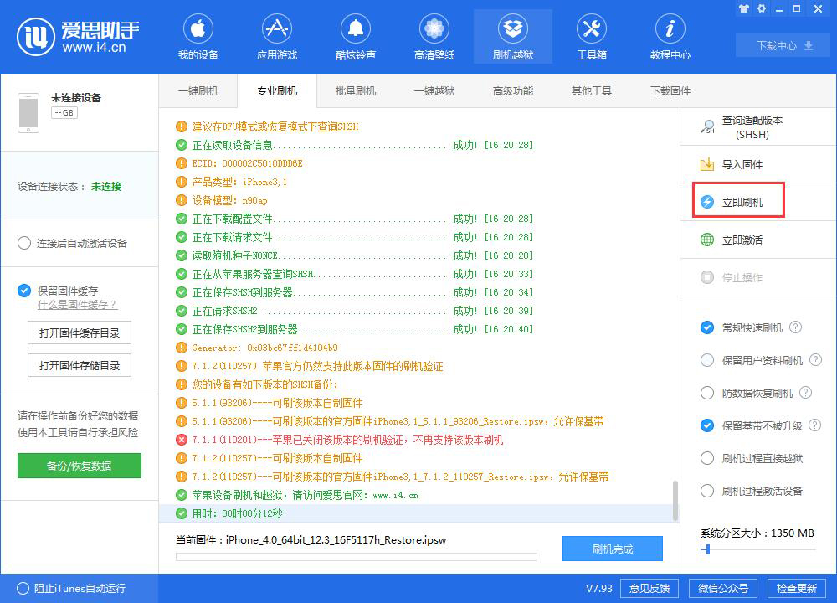Open help icon beside 防数据恢复刷机
This screenshot has width=837, height=603.
[x=805, y=393]
